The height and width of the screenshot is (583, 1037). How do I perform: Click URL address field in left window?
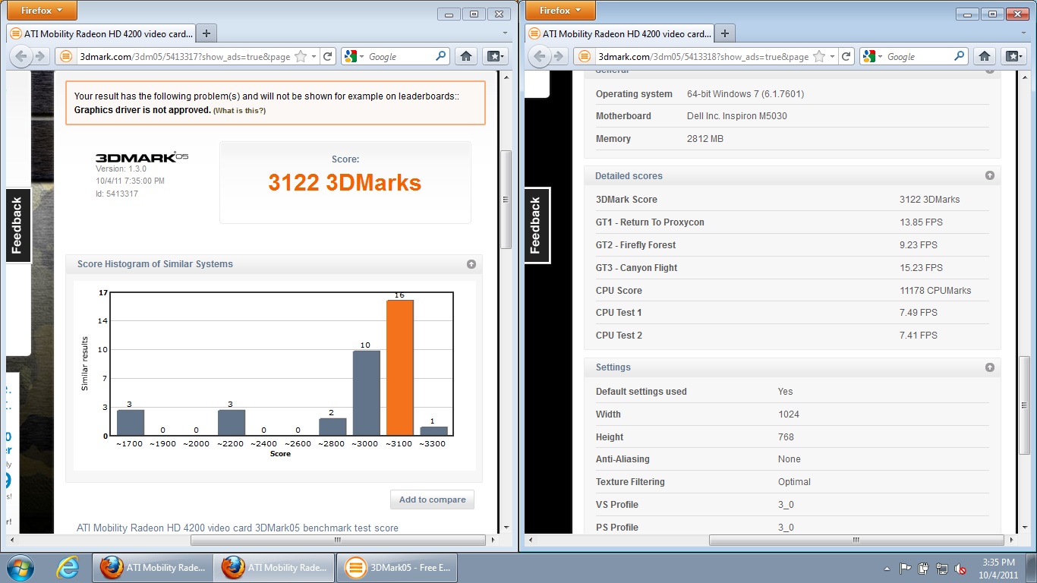point(185,56)
